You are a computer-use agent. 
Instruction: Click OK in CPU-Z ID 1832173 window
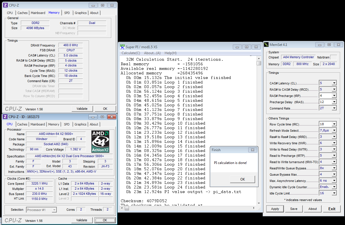[x=105, y=220]
